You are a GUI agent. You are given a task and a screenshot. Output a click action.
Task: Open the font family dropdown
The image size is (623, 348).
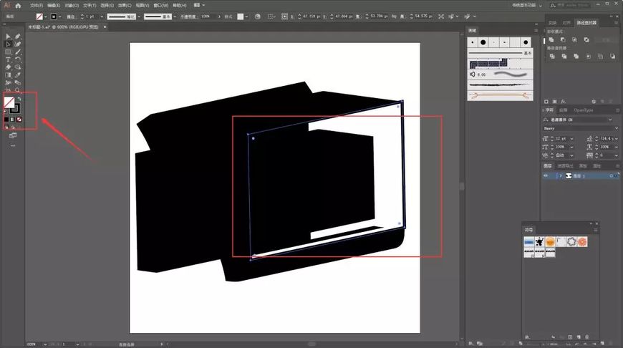coord(610,120)
